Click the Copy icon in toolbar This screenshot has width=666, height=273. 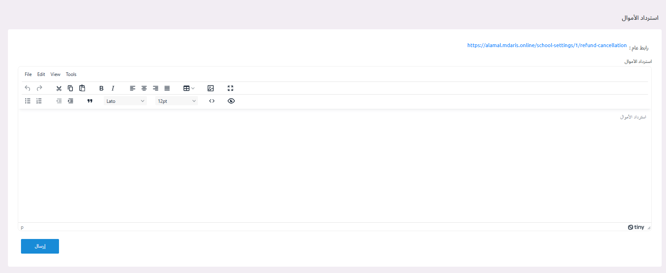[70, 88]
